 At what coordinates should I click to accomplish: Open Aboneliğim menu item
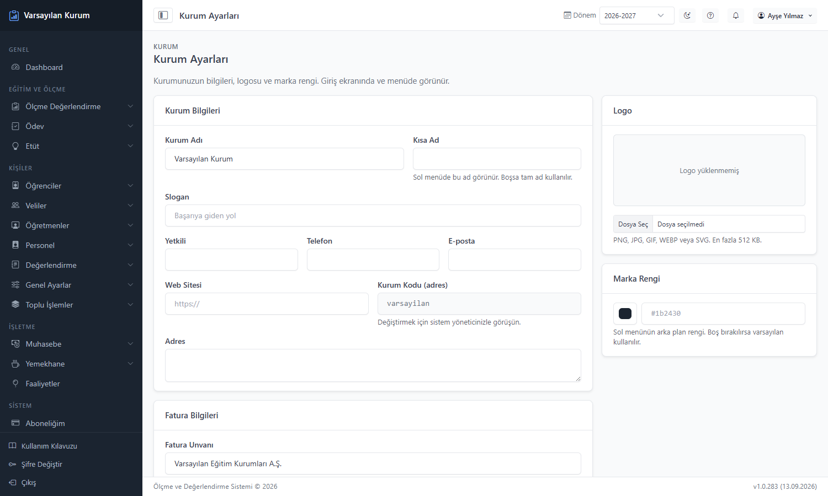point(71,423)
